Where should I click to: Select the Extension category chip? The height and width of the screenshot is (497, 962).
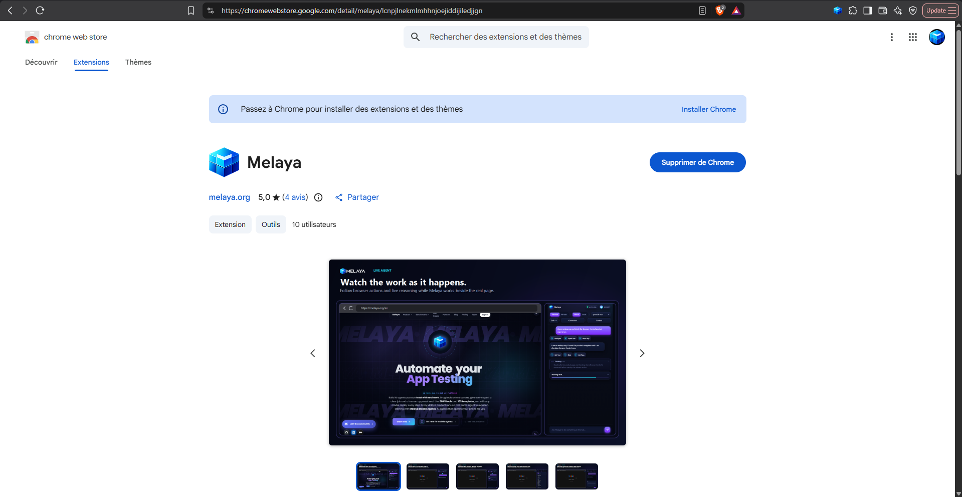pyautogui.click(x=230, y=224)
